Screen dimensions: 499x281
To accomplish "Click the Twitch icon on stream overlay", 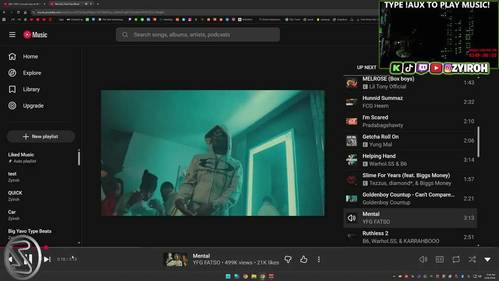I will click(x=423, y=68).
